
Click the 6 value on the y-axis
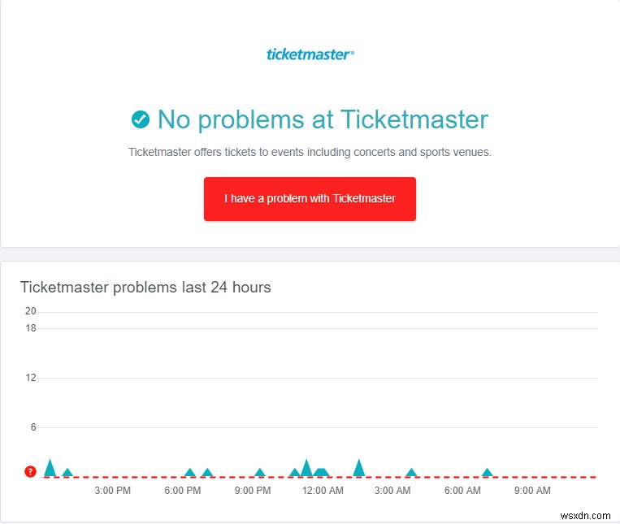tap(33, 427)
